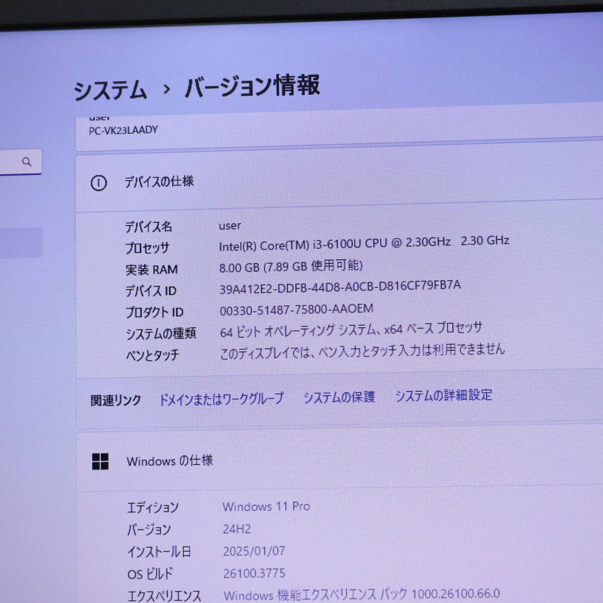Click the デバイス名 label

[x=148, y=227]
